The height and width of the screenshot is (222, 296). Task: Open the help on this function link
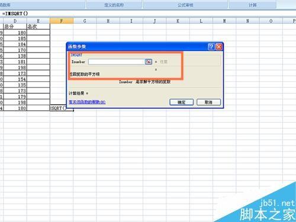click(87, 102)
